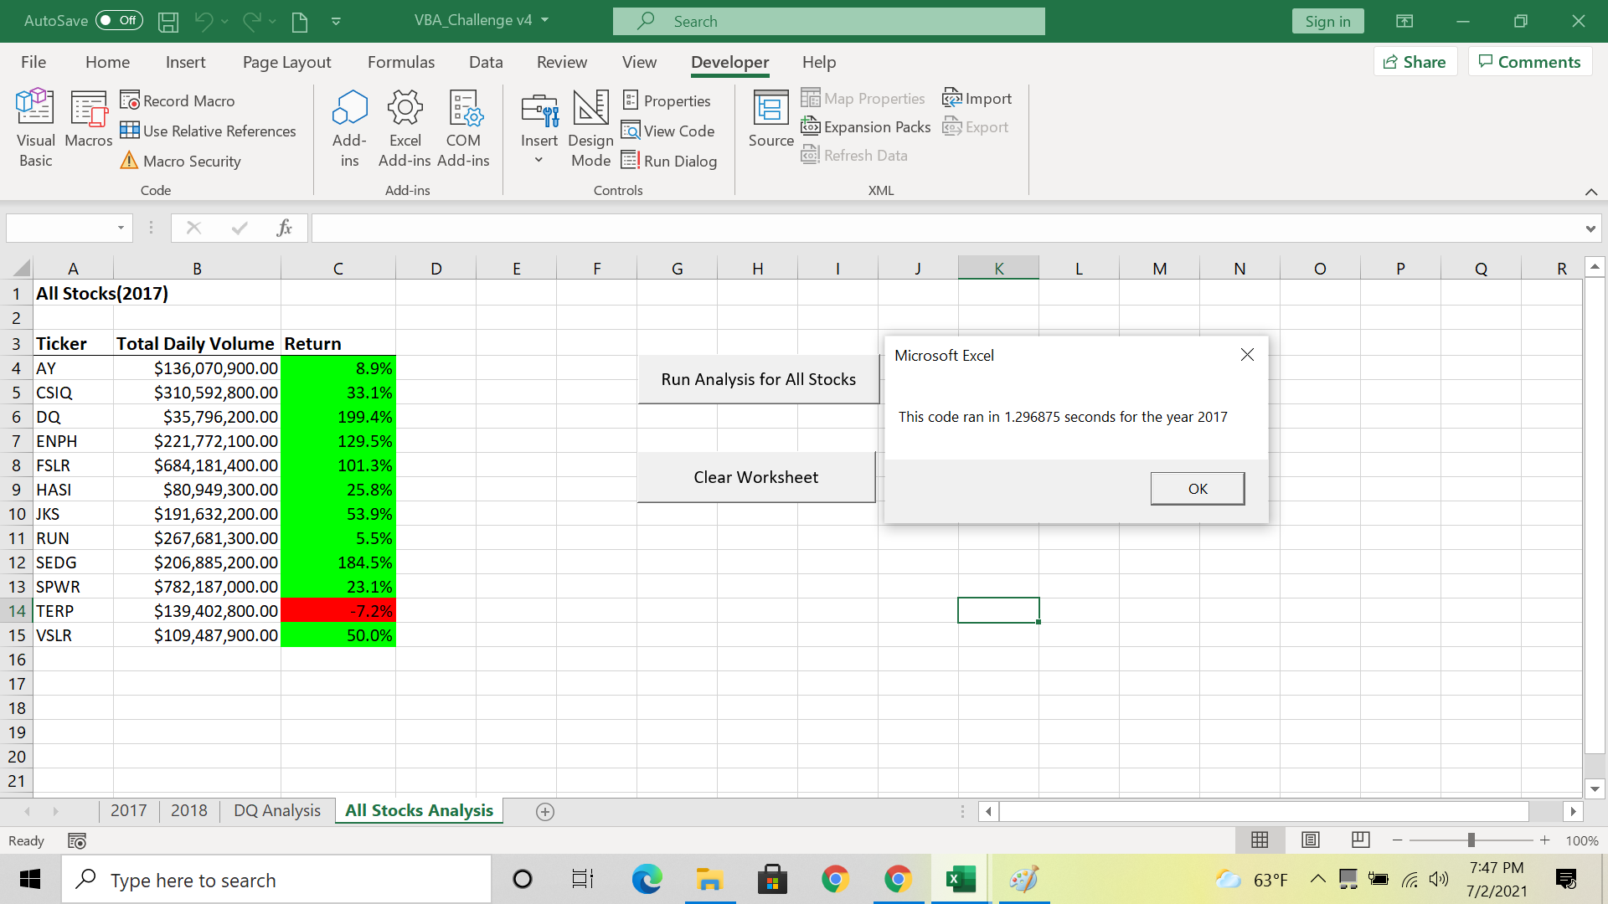Open the Name Box dropdown
The height and width of the screenshot is (904, 1608).
click(120, 228)
